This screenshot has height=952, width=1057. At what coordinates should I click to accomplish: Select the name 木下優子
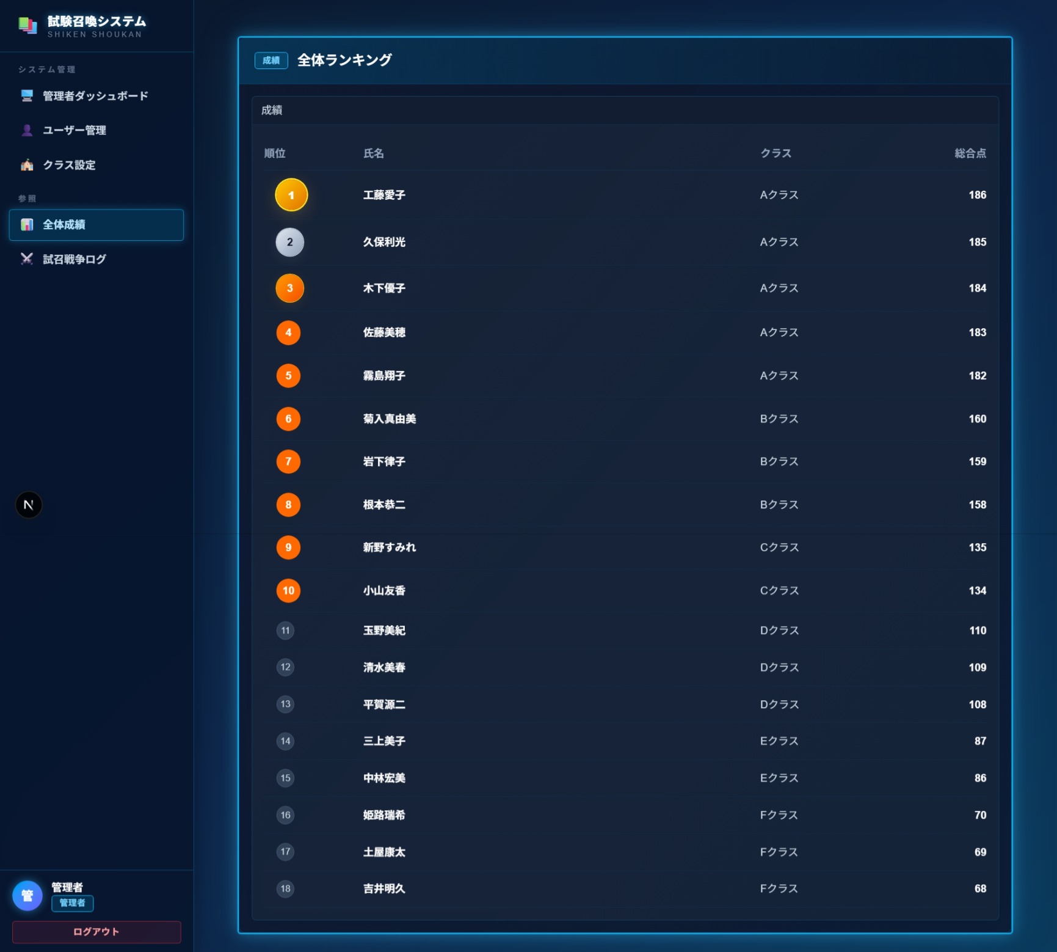coord(384,288)
